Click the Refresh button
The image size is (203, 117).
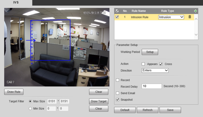click(x=147, y=110)
